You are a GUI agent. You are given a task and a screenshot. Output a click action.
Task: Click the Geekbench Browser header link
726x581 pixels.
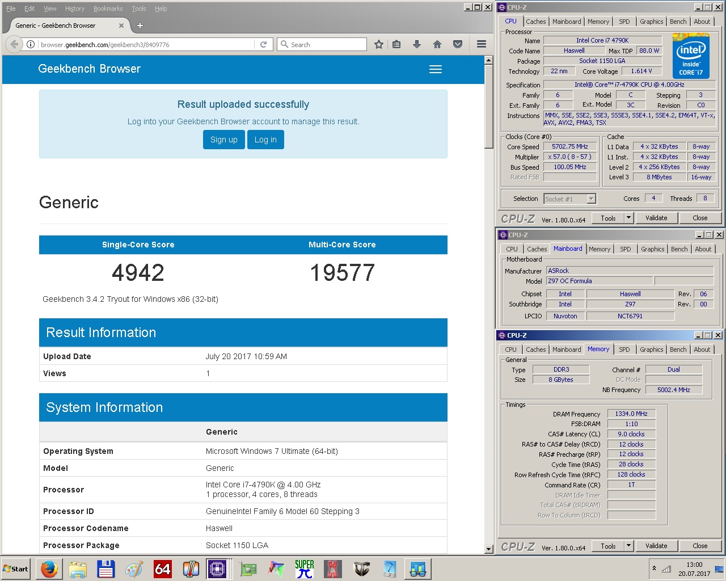[89, 69]
